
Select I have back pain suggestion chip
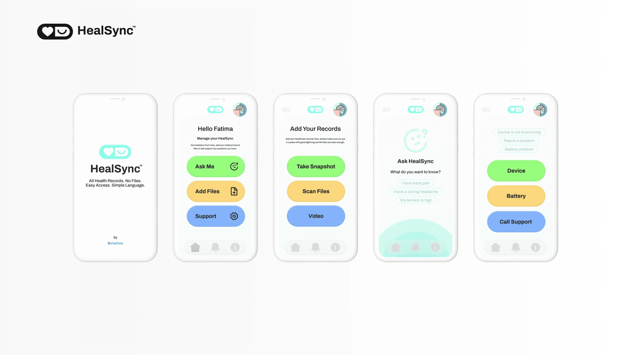(x=415, y=182)
